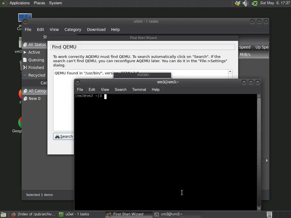Open Category menu in uGet
The width and height of the screenshot is (291, 218).
[73, 30]
